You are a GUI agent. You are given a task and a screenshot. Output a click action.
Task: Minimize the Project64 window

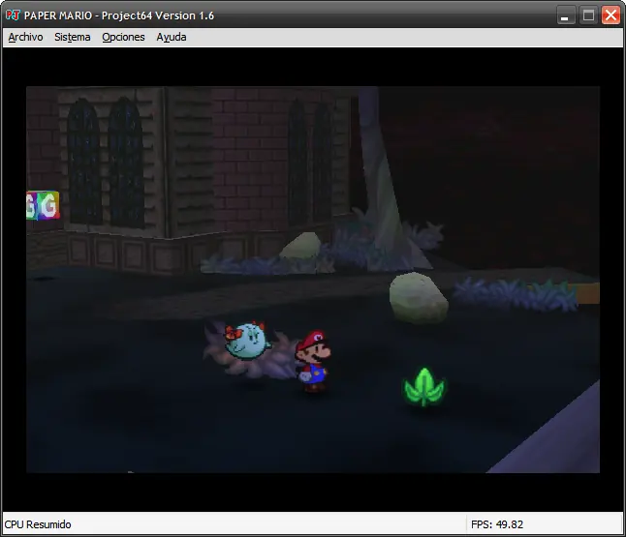point(566,15)
